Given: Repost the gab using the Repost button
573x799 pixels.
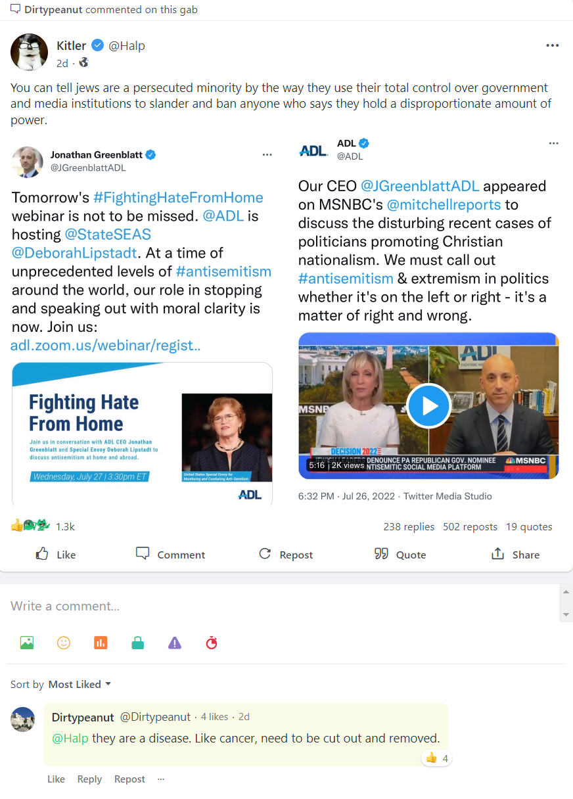Looking at the screenshot, I should click(286, 554).
